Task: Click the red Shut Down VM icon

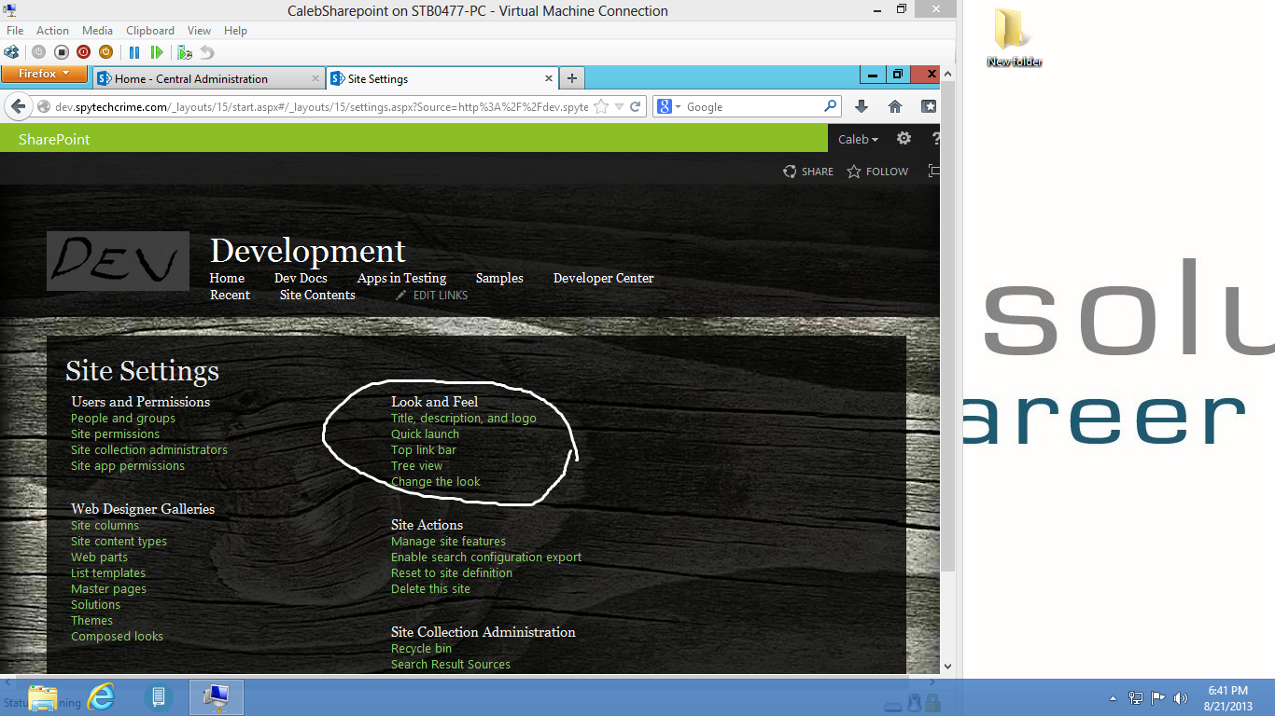Action: 83,52
